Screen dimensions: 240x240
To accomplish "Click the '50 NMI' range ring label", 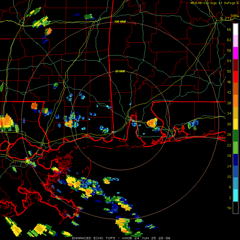I will click(120, 71).
